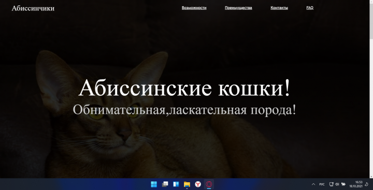Click the Абиссинчики site logo
373x190 pixels.
coord(33,8)
